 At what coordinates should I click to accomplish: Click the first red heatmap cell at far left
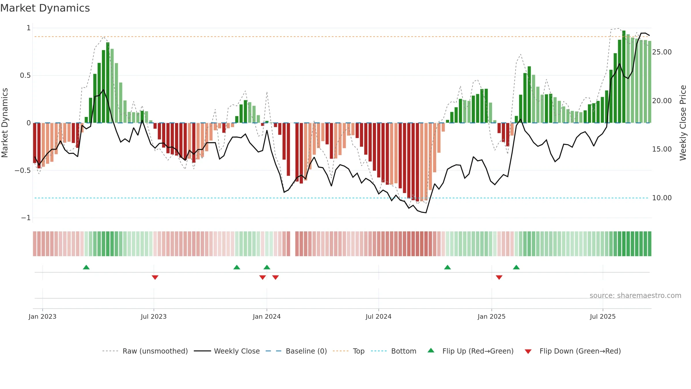[35, 244]
